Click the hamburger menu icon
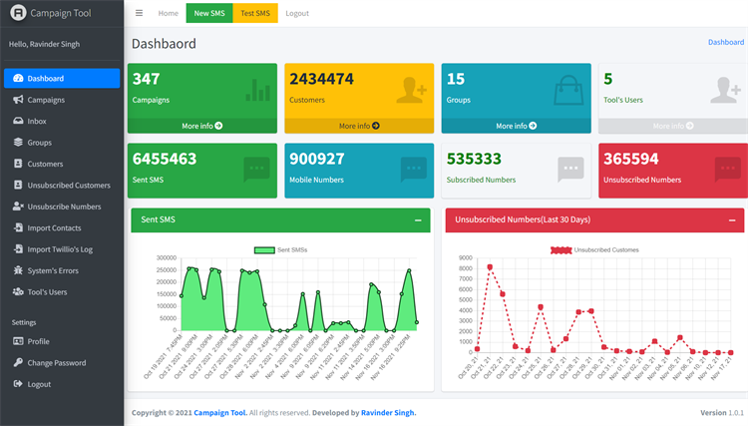Viewport: 748px width, 426px height. click(x=139, y=13)
